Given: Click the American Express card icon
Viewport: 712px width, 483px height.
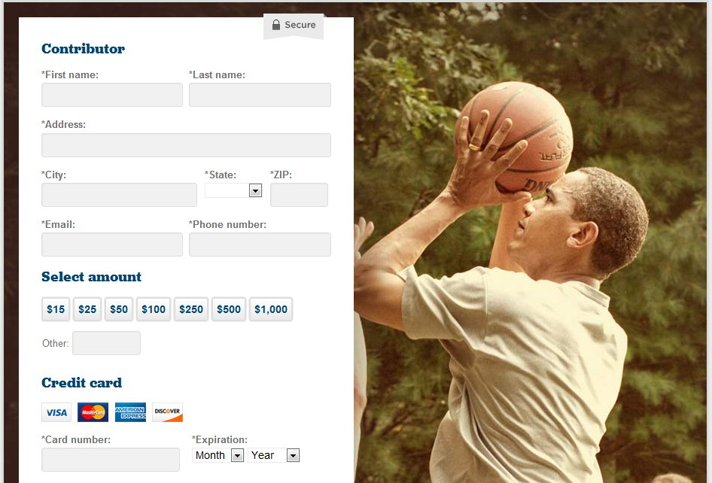Looking at the screenshot, I should point(130,412).
